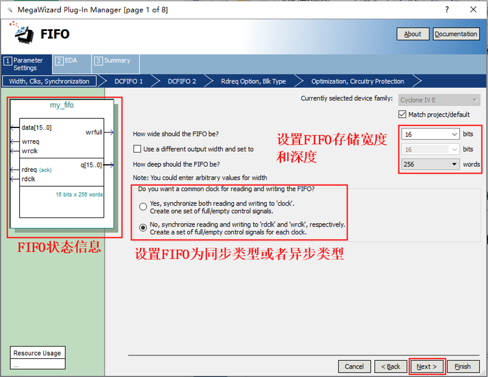
Task: Click the rdclk port label
Action: pos(28,179)
